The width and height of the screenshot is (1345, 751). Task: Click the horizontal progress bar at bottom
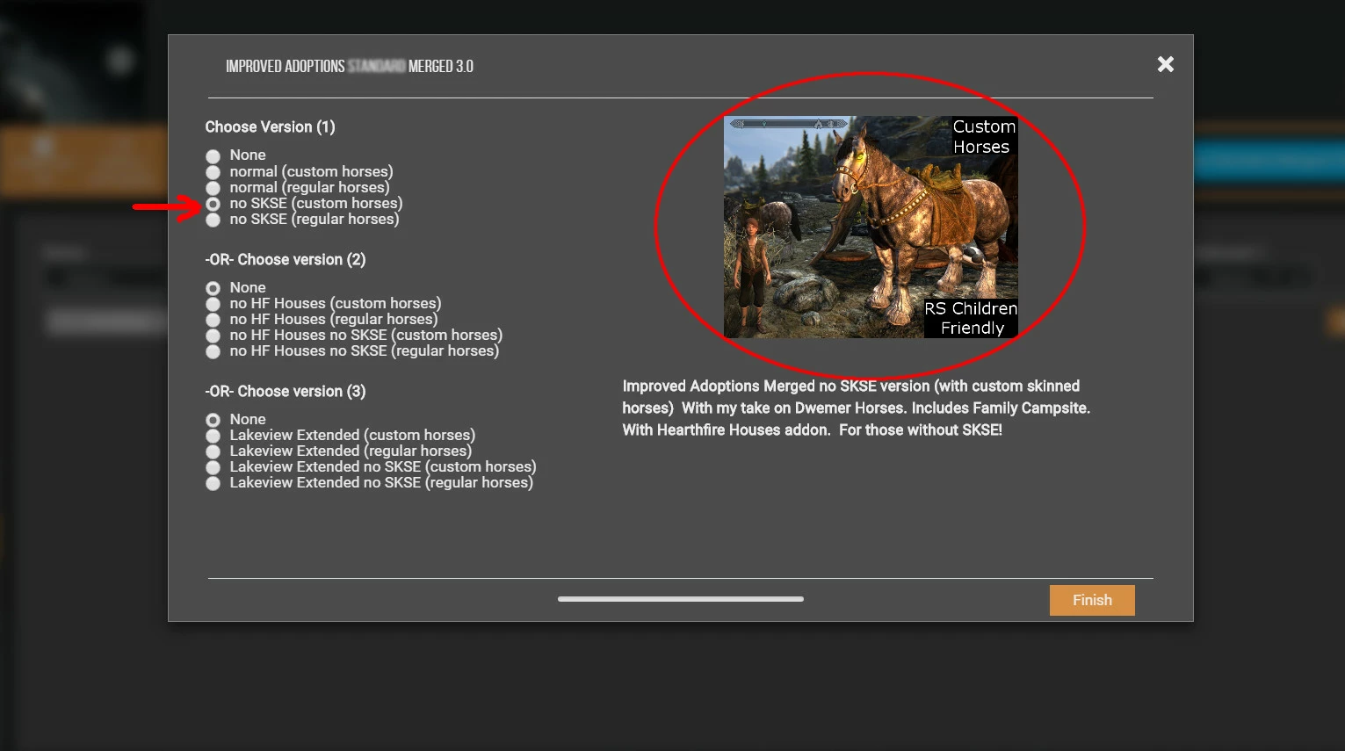(x=681, y=599)
